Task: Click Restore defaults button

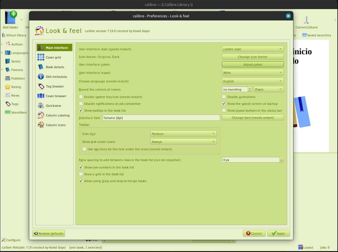Action: 49,233
